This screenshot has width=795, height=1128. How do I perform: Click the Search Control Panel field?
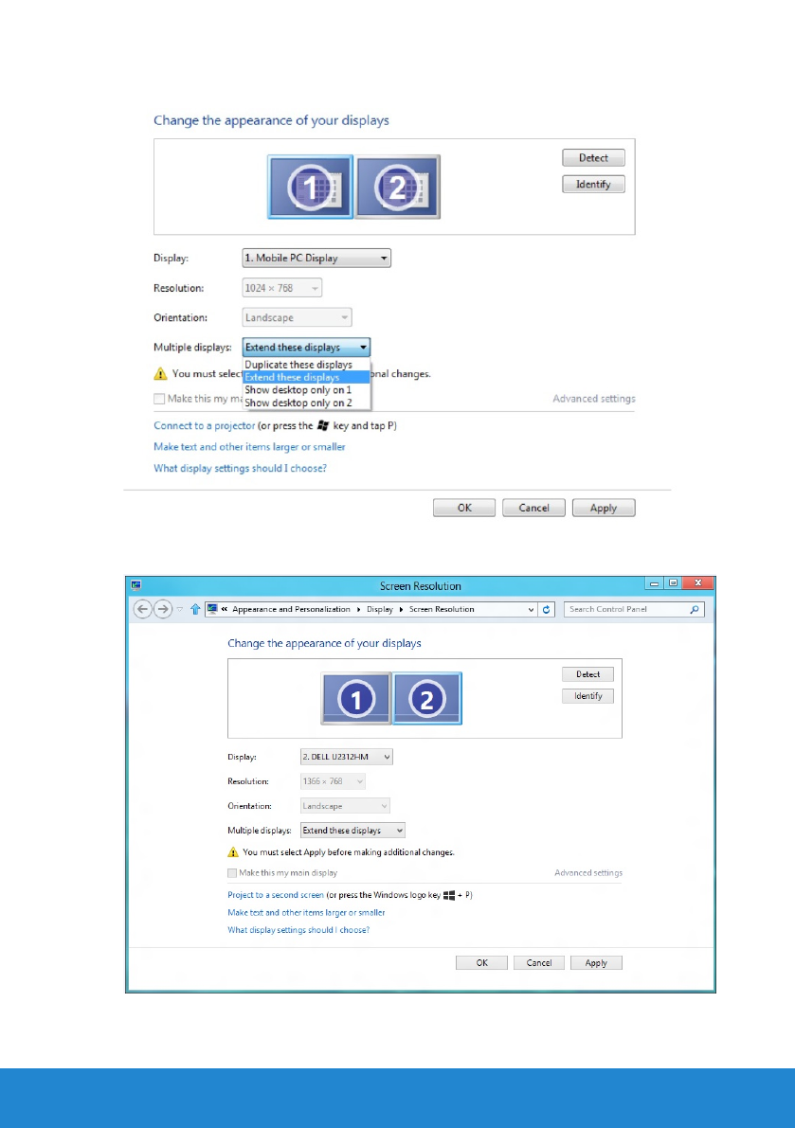625,609
